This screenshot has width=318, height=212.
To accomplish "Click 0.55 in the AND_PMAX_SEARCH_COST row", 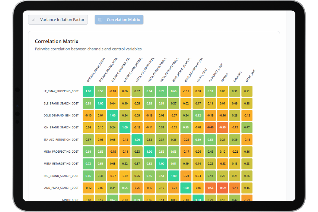I will [x=125, y=188].
